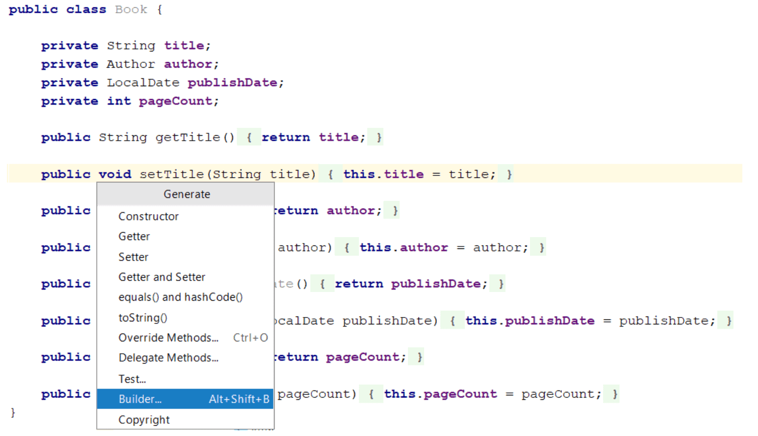Screen dimensions: 758x436
Task: Place cursor on getTitle() method name
Action: [188, 138]
